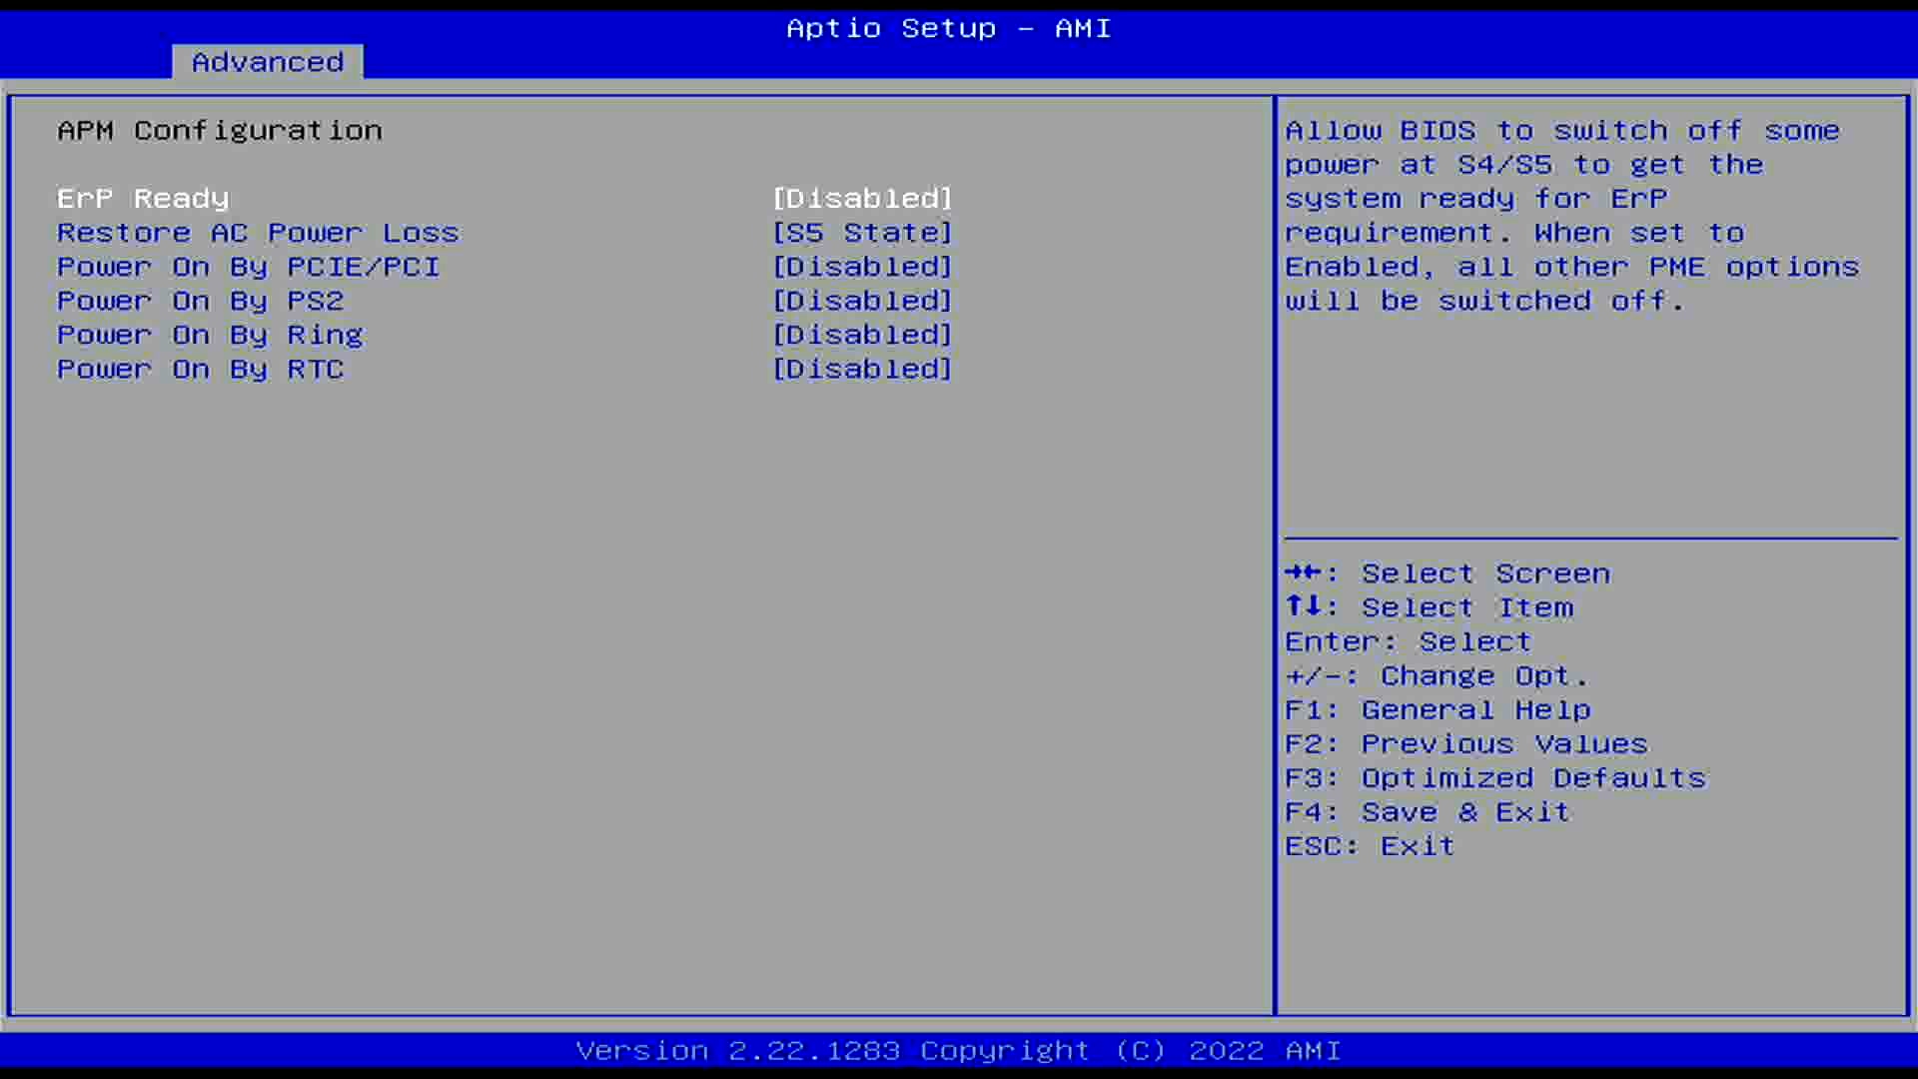Screen dimensions: 1918x1079
Task: Click the left-right arrows Select Screen hint
Action: tap(1446, 573)
